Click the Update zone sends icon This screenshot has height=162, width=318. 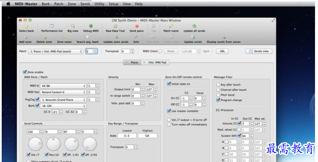(x=116, y=37)
